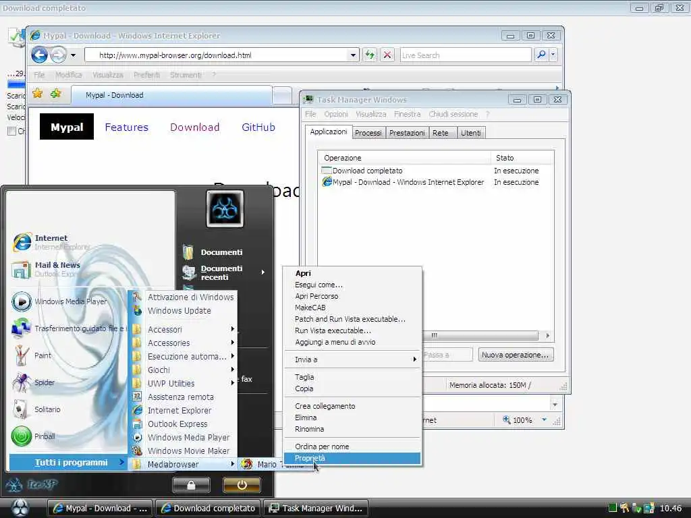Choose Patch and Run Vista executable...
691x518 pixels.
click(352, 319)
